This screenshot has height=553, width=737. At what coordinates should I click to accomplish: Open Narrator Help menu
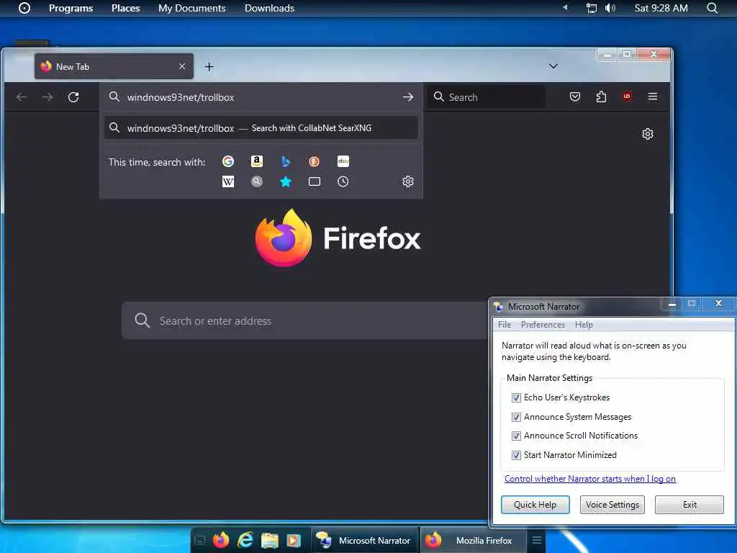point(584,325)
